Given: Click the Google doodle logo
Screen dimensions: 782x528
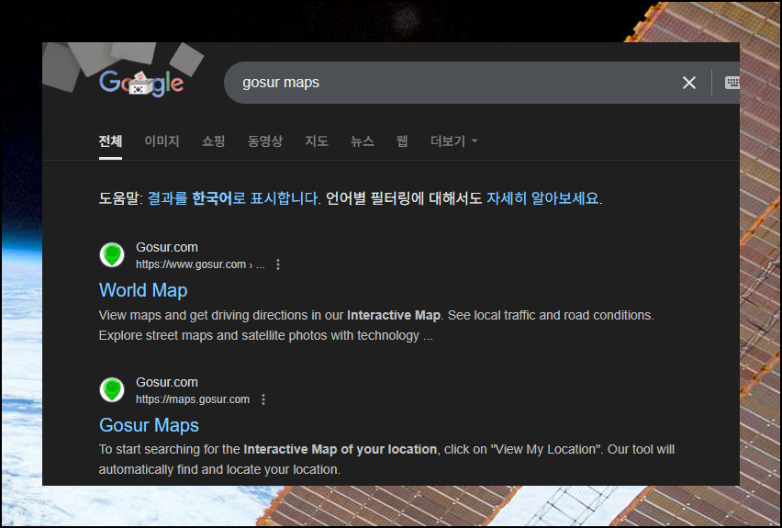Looking at the screenshot, I should (x=141, y=83).
